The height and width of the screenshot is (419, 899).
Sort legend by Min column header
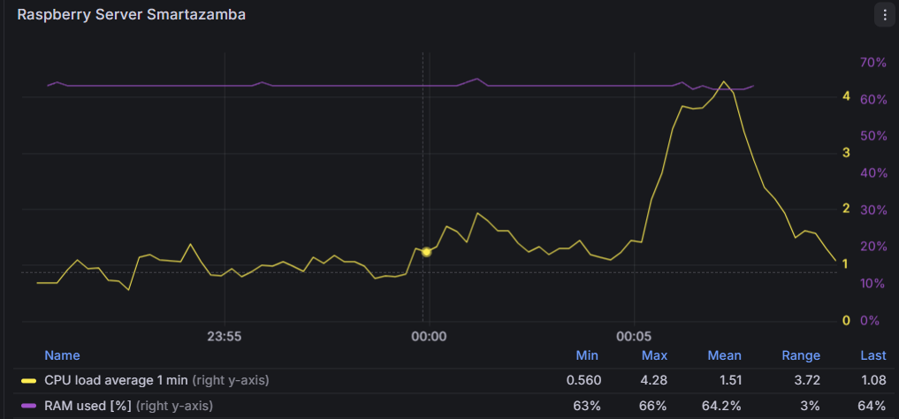pos(587,355)
